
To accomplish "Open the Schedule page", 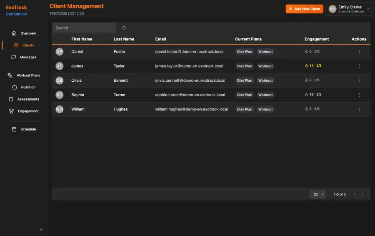I will click(x=24, y=129).
